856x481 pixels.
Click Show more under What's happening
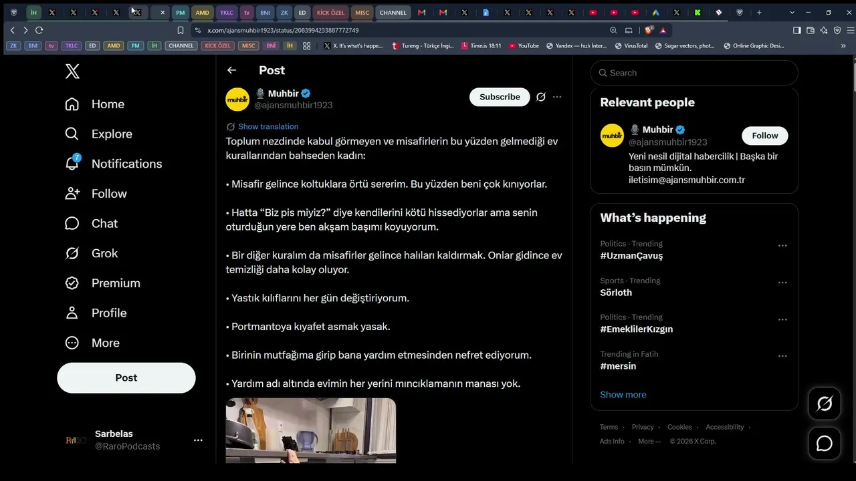point(623,395)
